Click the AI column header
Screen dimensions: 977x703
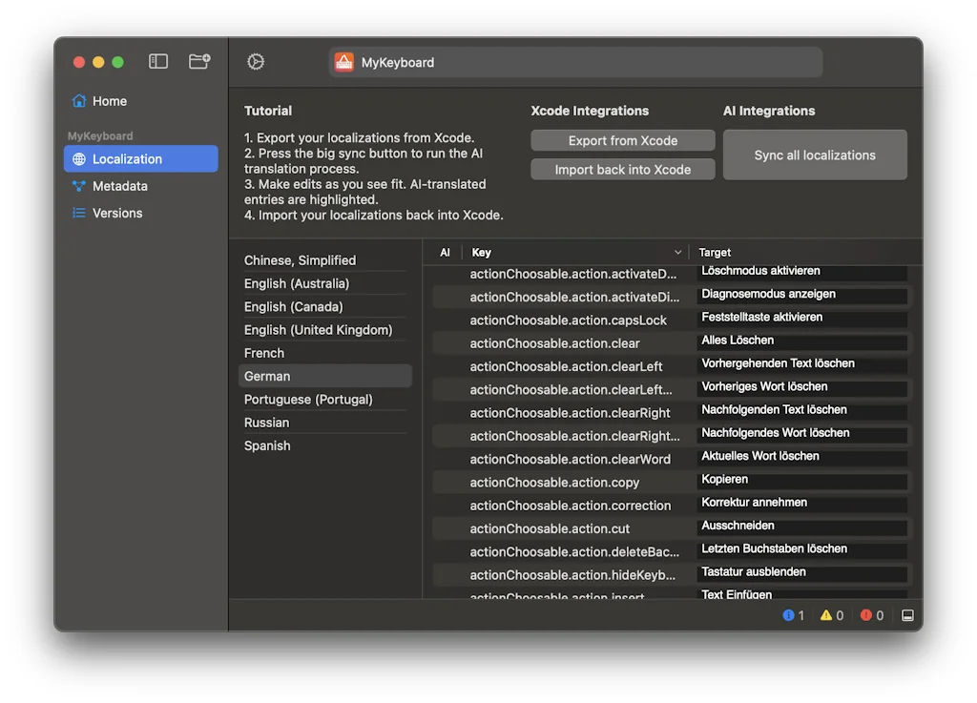pos(445,253)
